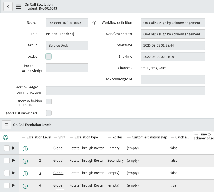Preview escalation level 3 record info icon
Image resolution: width=214 pixels, height=192 pixels.
25,173
